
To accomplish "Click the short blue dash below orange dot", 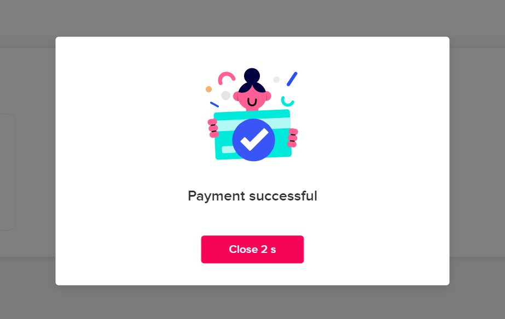I will pyautogui.click(x=214, y=104).
